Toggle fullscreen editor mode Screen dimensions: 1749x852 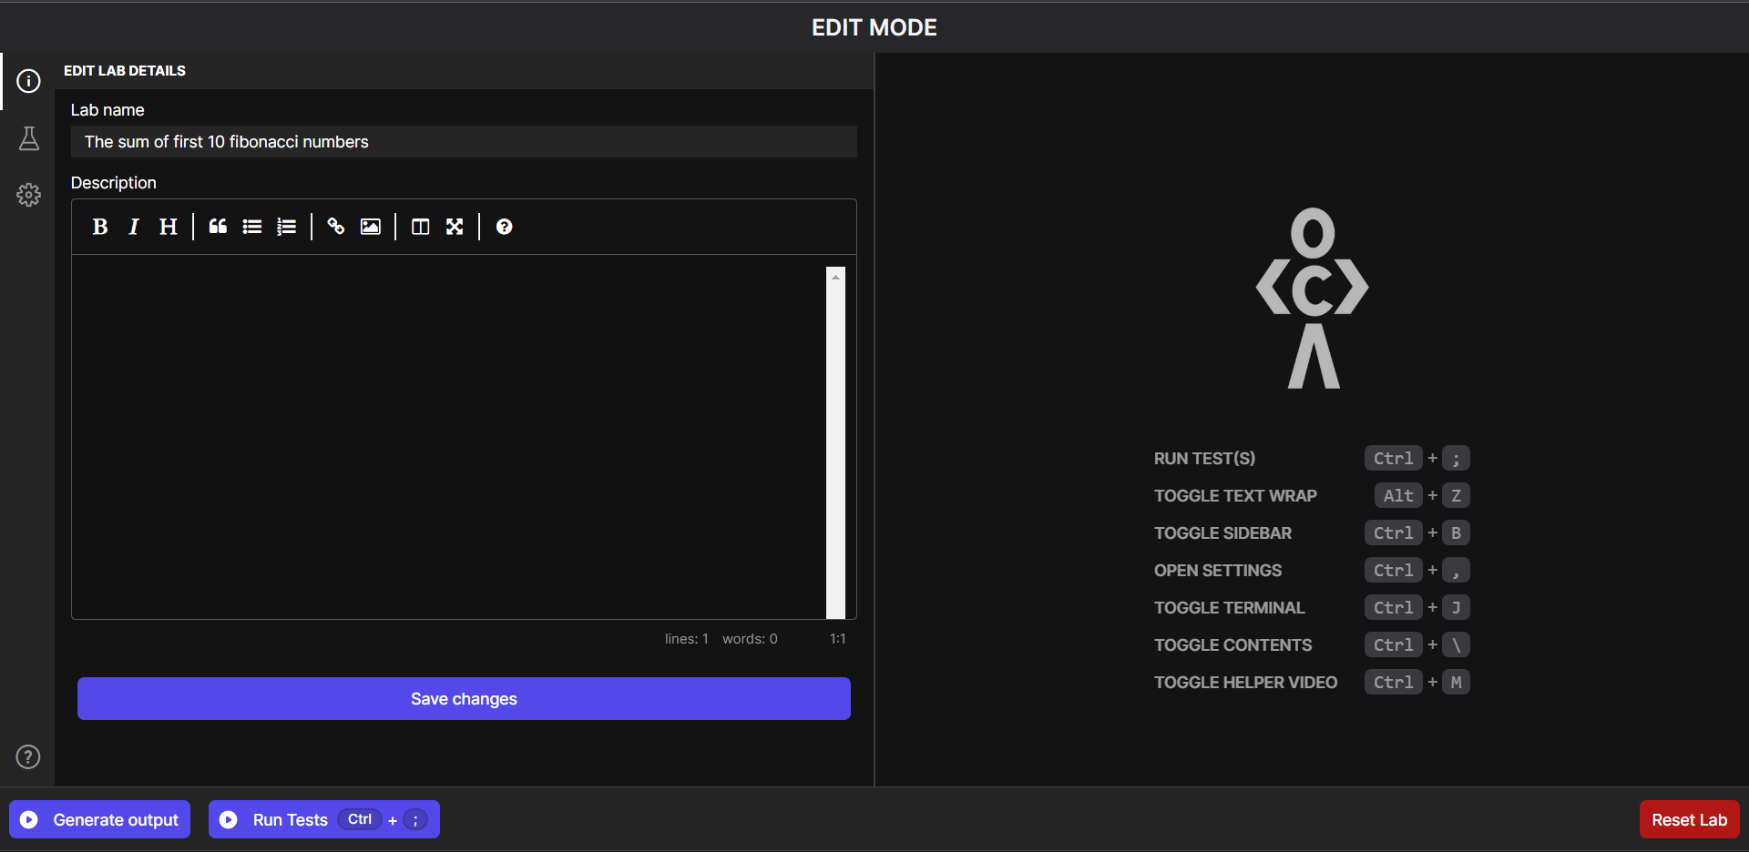pos(455,227)
